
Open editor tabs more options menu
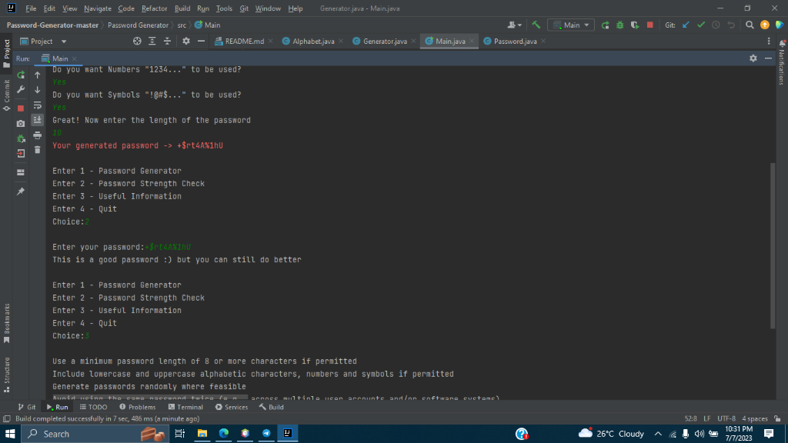(769, 42)
